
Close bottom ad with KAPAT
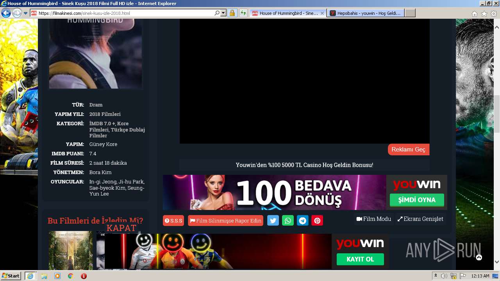[x=121, y=228]
